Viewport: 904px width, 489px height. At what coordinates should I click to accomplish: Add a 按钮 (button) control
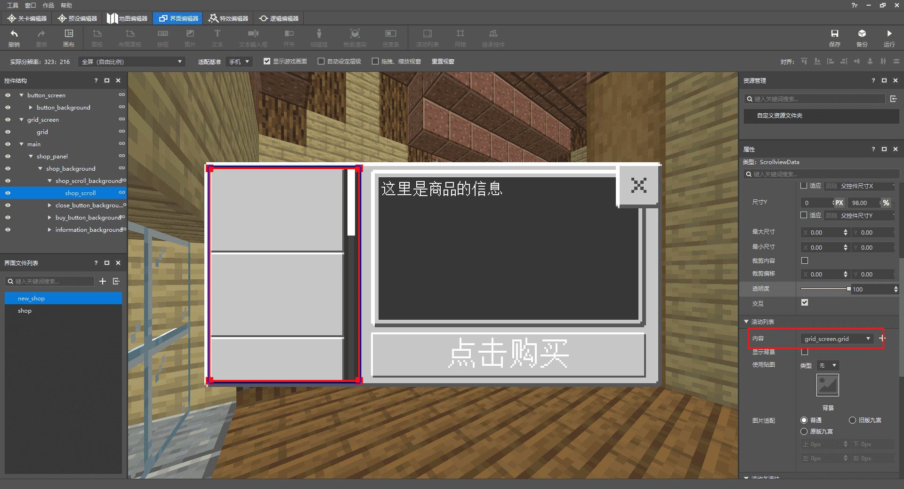point(163,38)
